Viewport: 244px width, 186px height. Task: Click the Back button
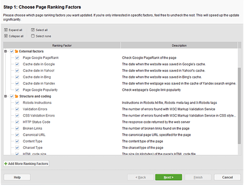click(x=141, y=177)
